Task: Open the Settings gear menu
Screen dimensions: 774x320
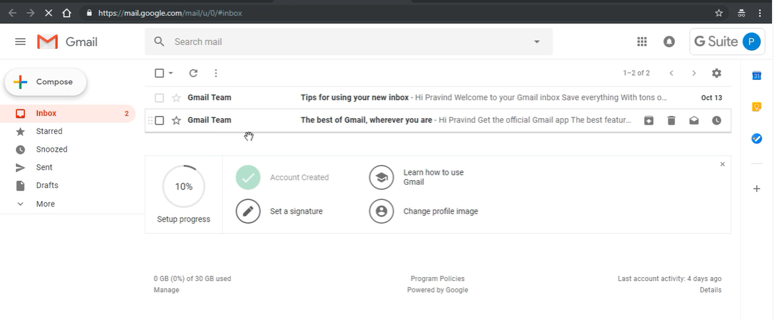Action: [x=716, y=73]
